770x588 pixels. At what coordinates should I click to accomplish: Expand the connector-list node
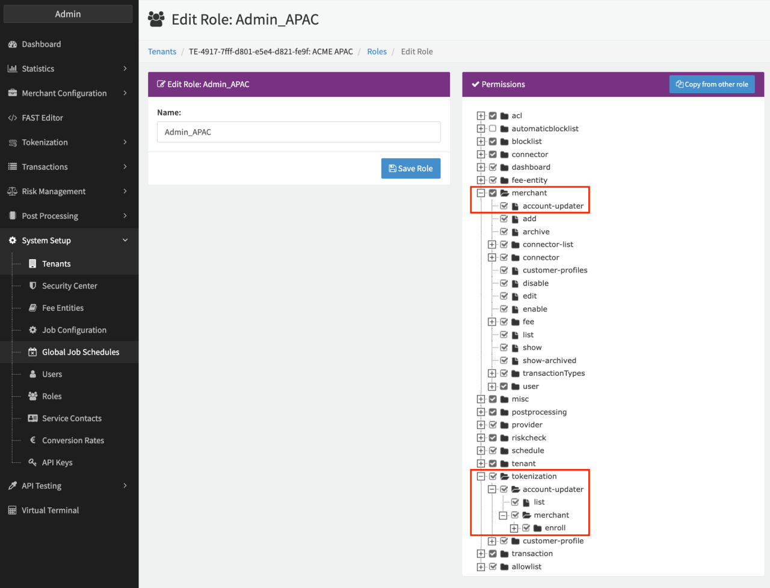(492, 245)
